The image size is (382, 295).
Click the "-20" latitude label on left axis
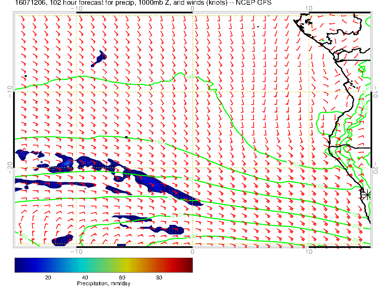click(x=10, y=168)
